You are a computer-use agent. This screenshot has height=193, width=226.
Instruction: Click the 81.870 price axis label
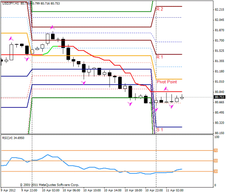(x=220, y=30)
